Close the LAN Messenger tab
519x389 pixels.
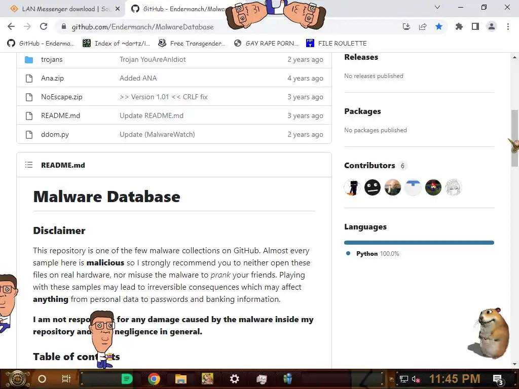[x=118, y=9]
